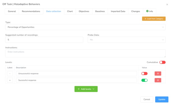Go to the Chart tab
171x105 pixels.
point(70,11)
